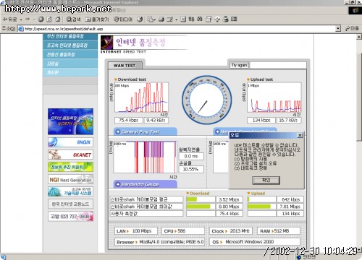Click the CPU 586 field
The width and height of the screenshot is (362, 260).
(x=183, y=231)
